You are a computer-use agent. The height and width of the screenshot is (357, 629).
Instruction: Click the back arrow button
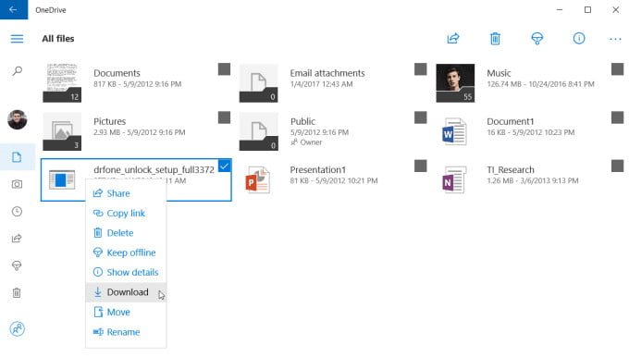(14, 9)
